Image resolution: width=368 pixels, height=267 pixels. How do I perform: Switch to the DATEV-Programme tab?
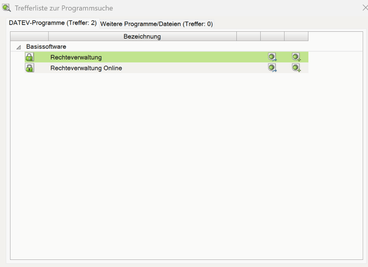coord(53,23)
